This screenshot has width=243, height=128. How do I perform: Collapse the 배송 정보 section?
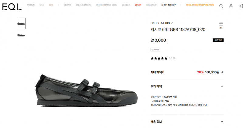[222, 122]
